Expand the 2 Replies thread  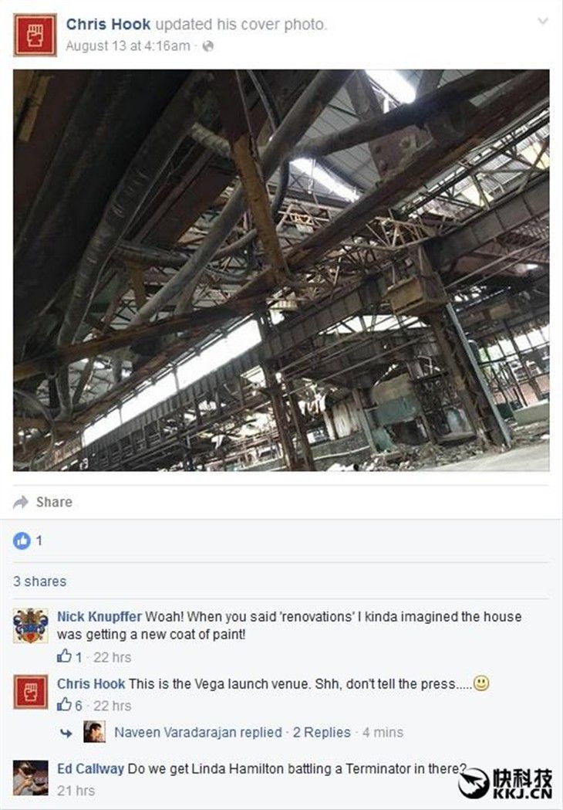click(322, 732)
